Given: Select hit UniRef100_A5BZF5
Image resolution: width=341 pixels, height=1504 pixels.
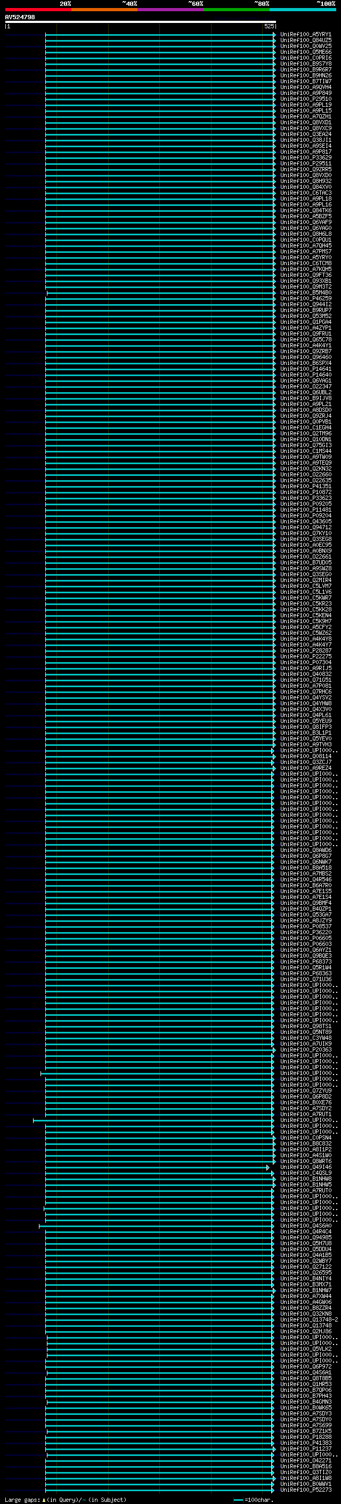Looking at the screenshot, I should coord(305,216).
